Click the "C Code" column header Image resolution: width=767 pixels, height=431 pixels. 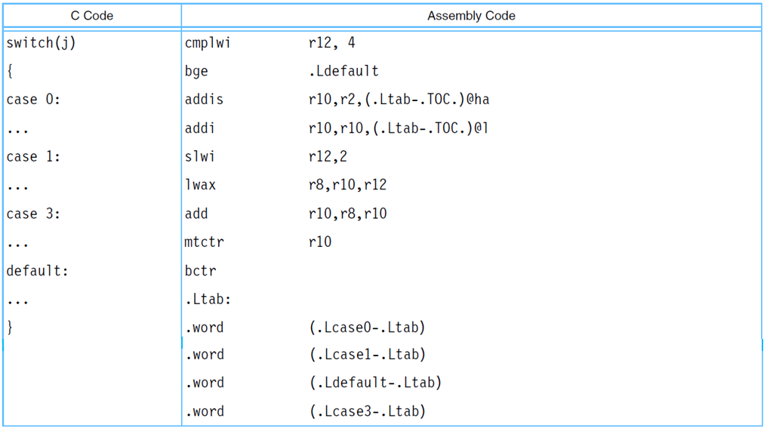pyautogui.click(x=91, y=15)
